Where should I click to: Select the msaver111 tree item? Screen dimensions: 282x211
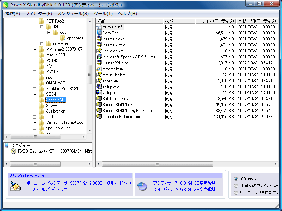point(56,55)
